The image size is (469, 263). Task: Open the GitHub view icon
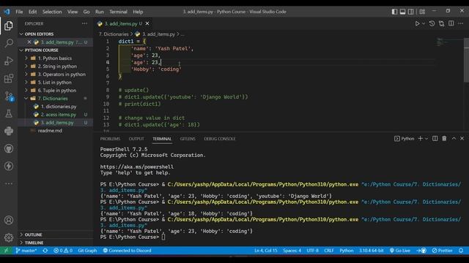[x=9, y=148]
